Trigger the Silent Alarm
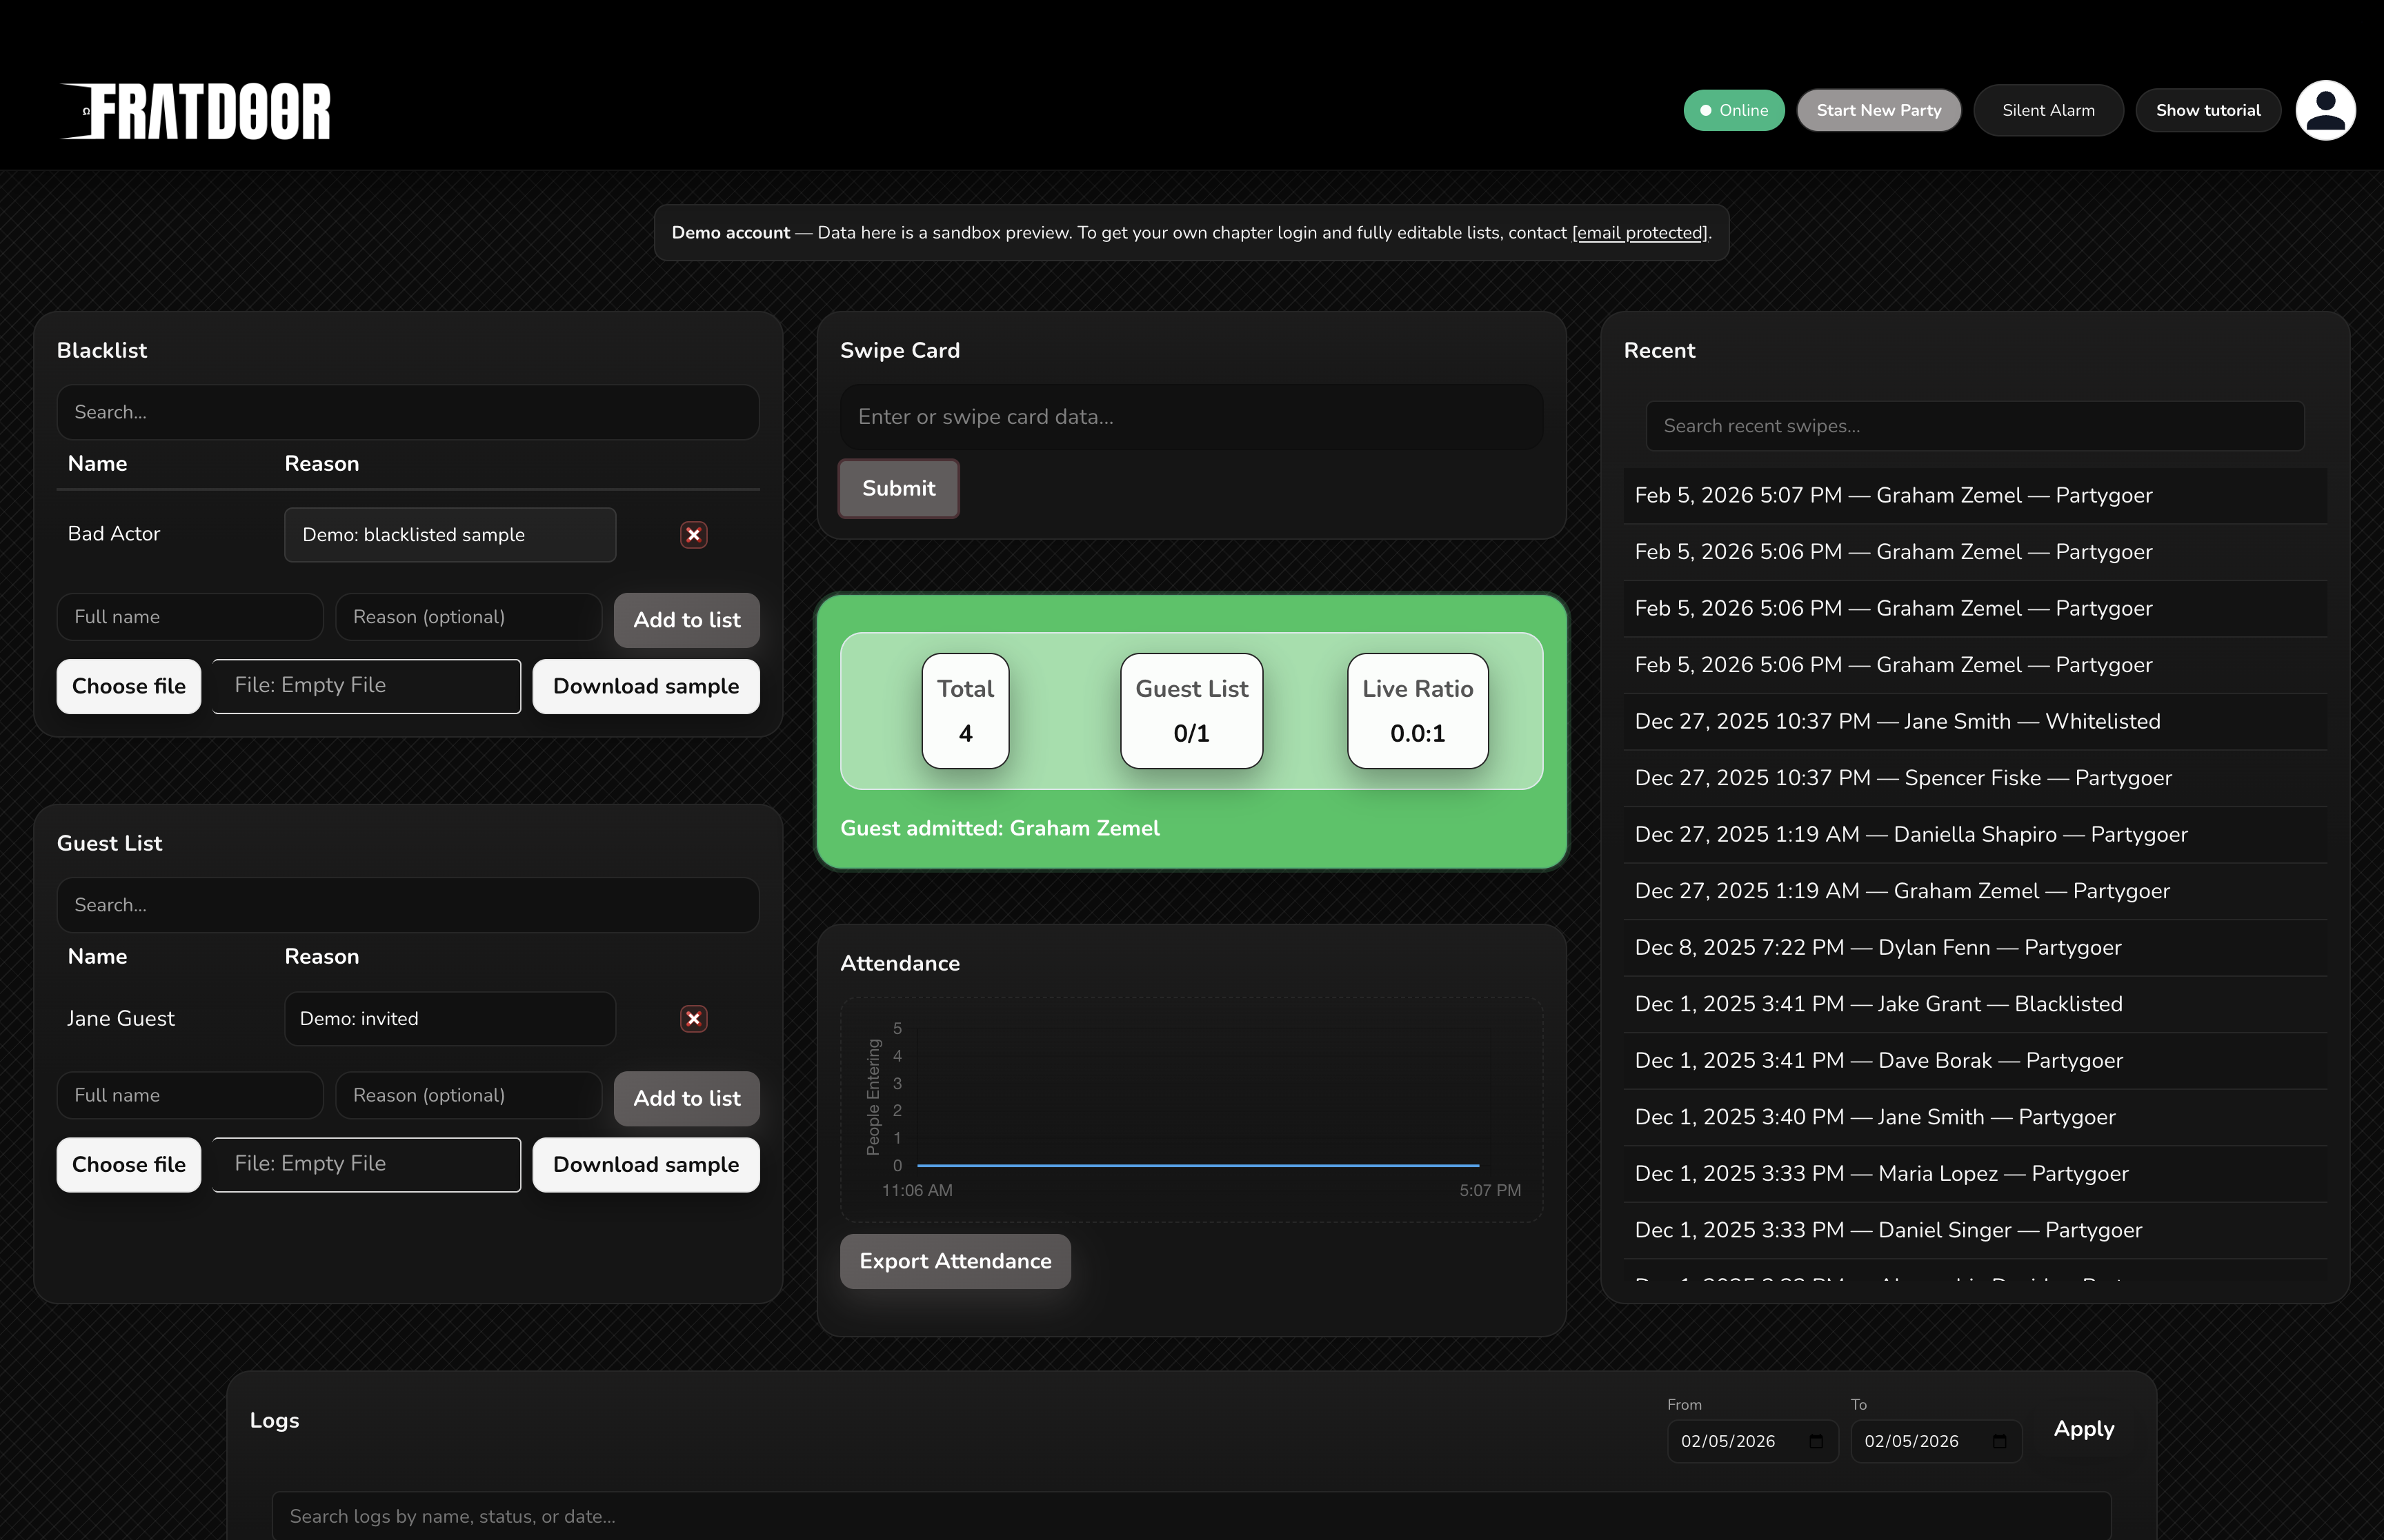The width and height of the screenshot is (2384, 1540). tap(2047, 110)
